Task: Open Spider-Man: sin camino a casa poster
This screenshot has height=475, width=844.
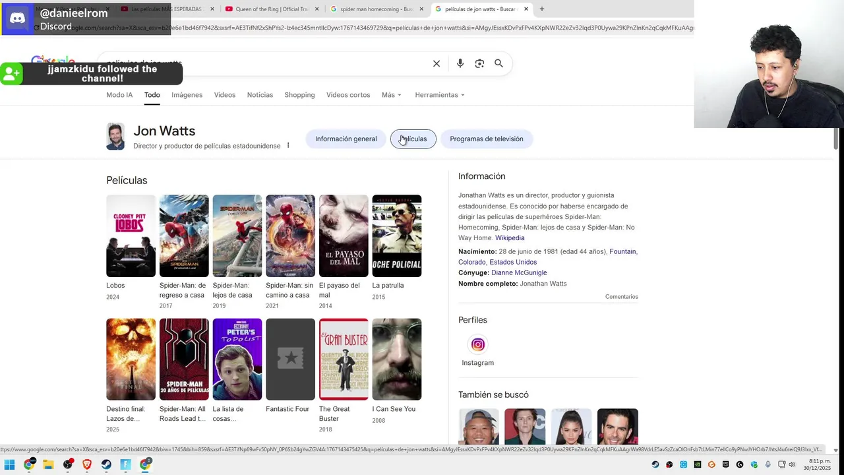Action: tap(290, 236)
